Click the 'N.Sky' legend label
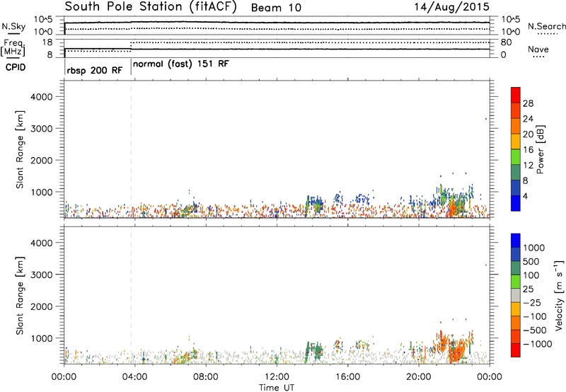 point(13,26)
